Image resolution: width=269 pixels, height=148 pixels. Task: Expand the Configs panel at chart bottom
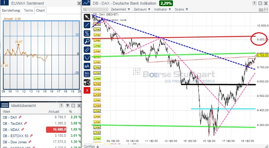click(91, 147)
